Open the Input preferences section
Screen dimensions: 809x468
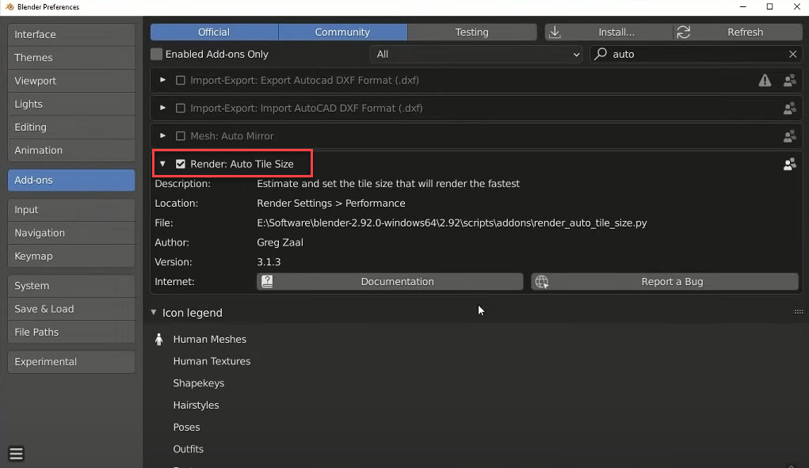(71, 210)
